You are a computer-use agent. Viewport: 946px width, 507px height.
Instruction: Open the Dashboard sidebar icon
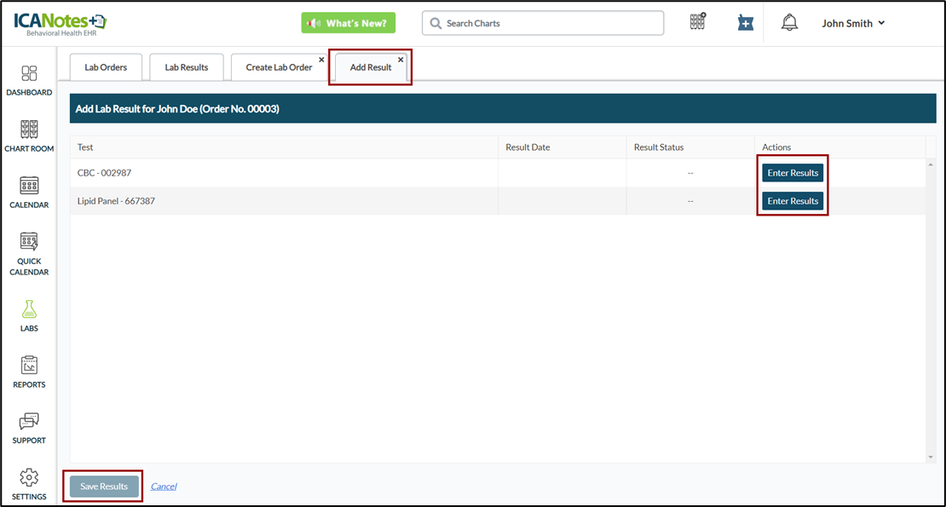click(29, 74)
